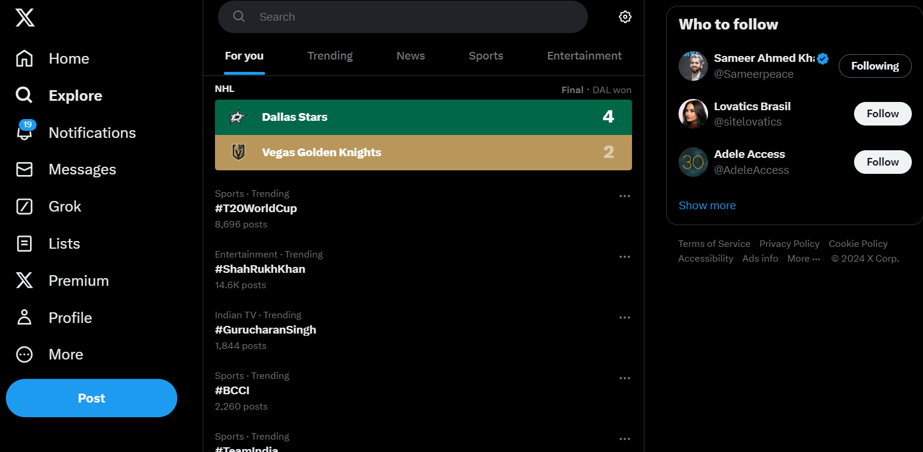Image resolution: width=923 pixels, height=452 pixels.
Task: Click the Premium X icon
Action: [x=24, y=281]
